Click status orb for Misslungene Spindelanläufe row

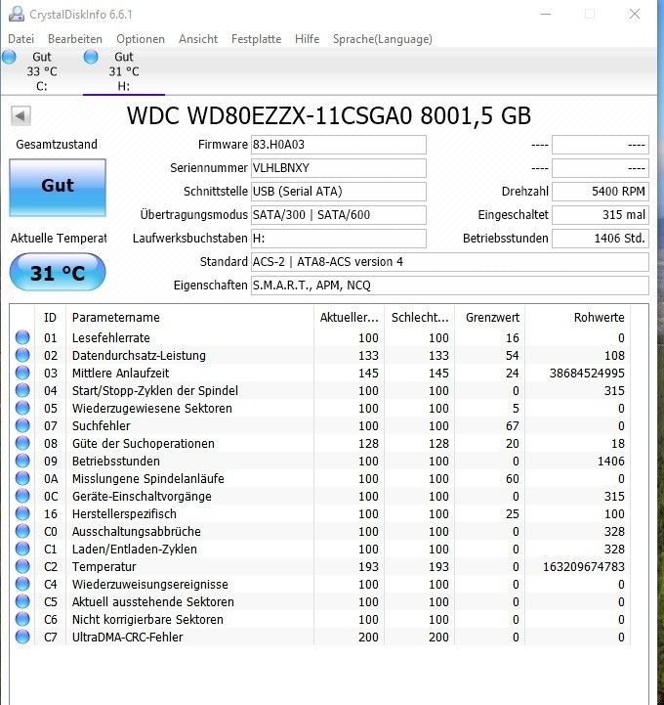tap(22, 478)
